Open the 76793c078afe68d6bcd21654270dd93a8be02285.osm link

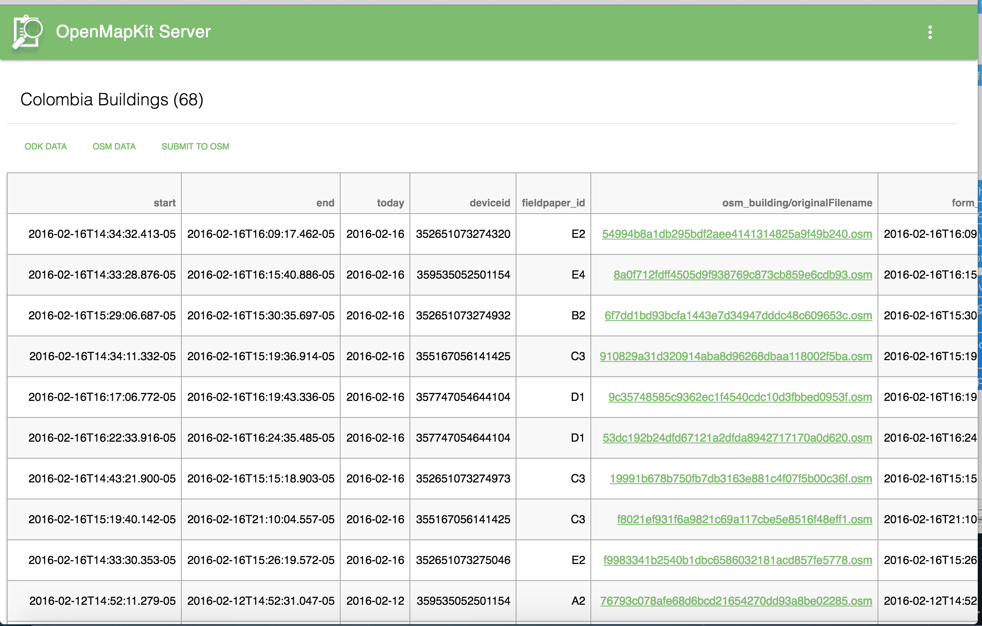(x=736, y=601)
